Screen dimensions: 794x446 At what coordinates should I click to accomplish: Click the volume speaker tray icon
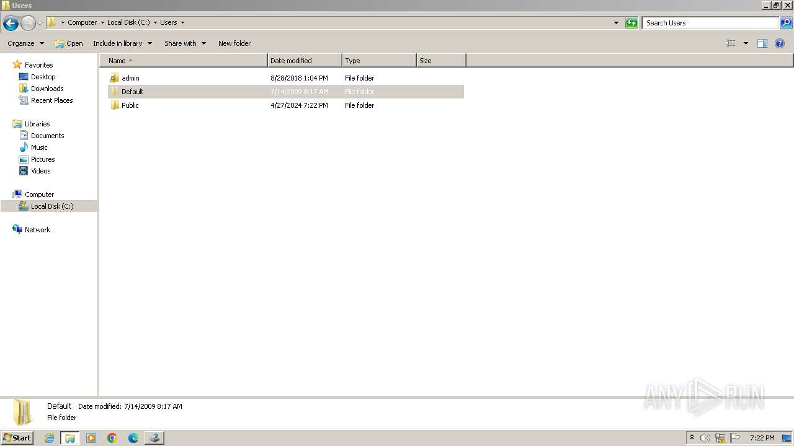point(705,438)
